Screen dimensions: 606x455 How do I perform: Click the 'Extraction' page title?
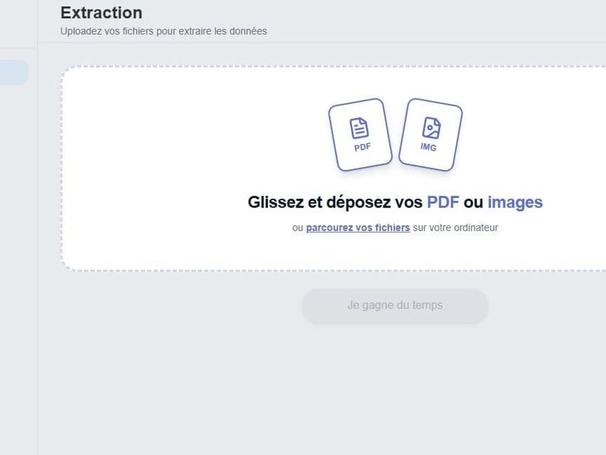click(101, 13)
